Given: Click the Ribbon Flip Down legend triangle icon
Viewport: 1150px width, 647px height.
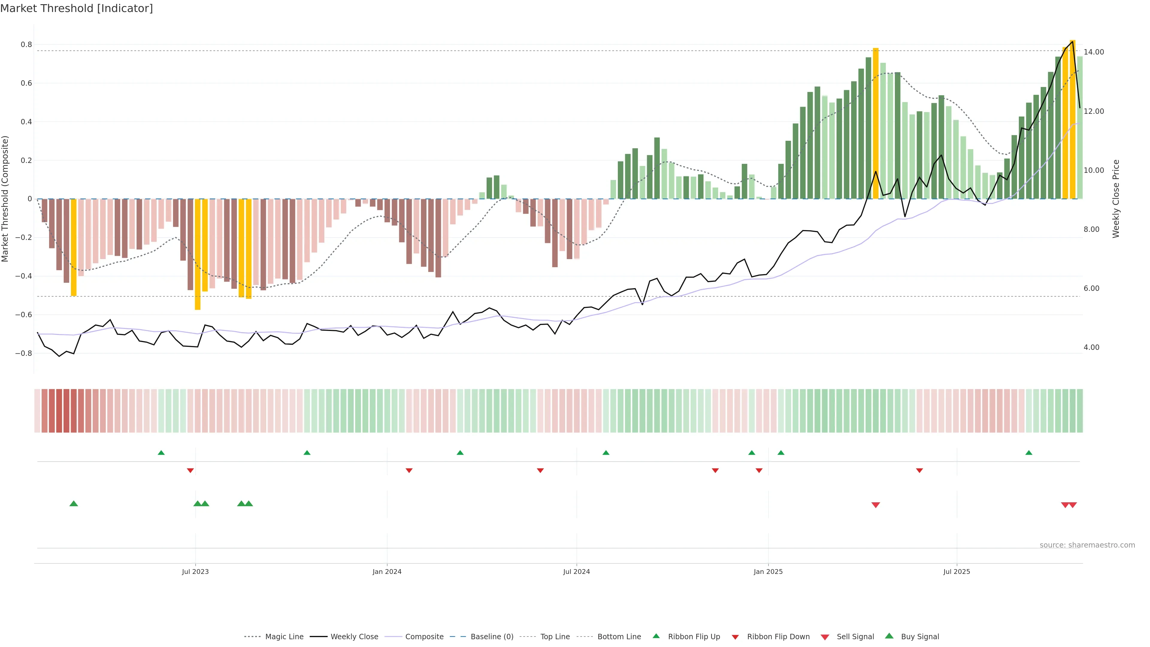Looking at the screenshot, I should [x=735, y=637].
